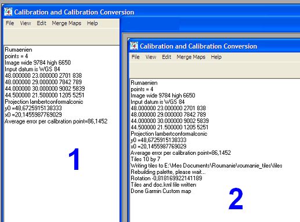Click the 'Writing tiles to E:\Mes Documents' line

207,166
